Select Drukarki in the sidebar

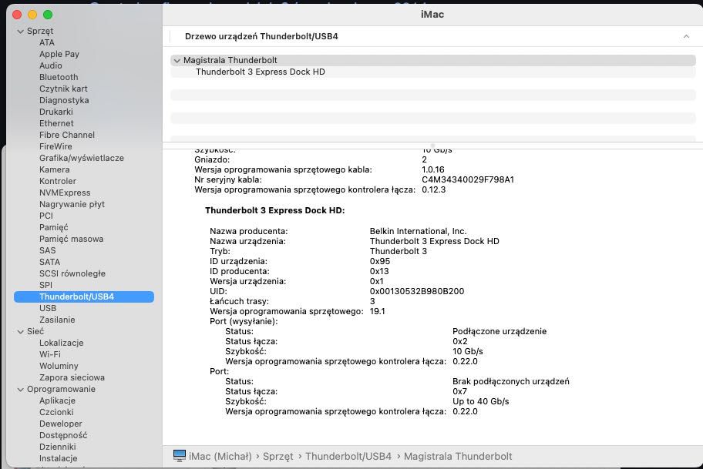tap(56, 112)
